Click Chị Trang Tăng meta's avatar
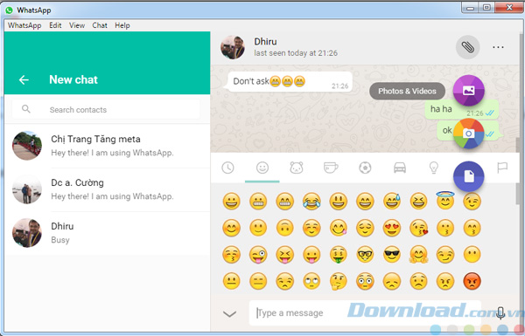Image resolution: width=525 pixels, height=336 pixels. click(x=27, y=146)
